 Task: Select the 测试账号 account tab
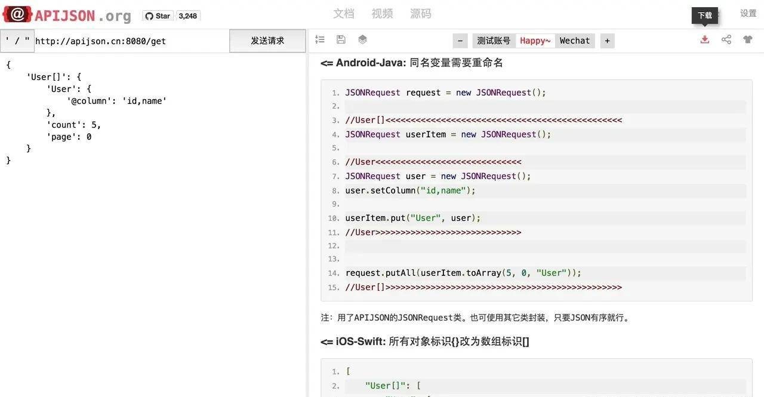(x=494, y=41)
